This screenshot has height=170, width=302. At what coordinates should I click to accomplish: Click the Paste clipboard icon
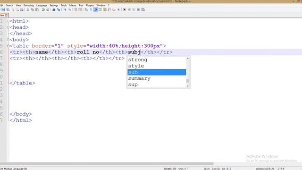[37, 9]
